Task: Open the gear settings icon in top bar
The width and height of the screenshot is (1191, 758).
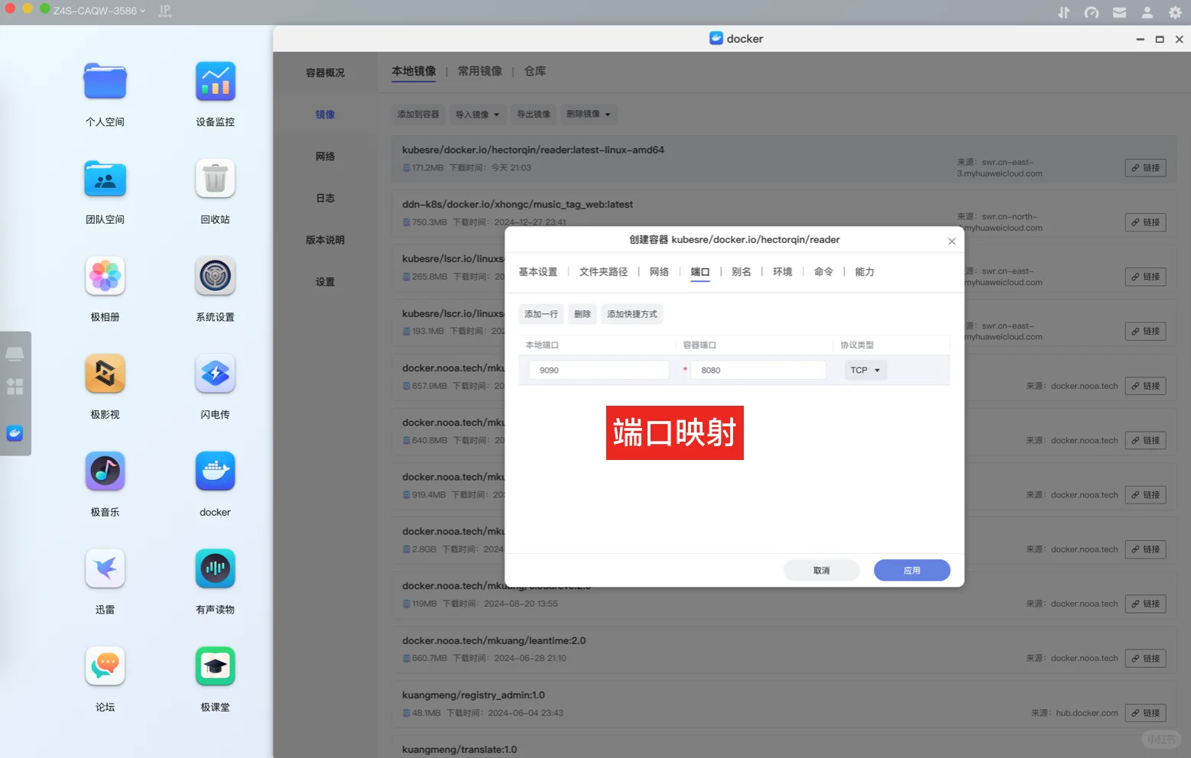Action: tap(1175, 12)
